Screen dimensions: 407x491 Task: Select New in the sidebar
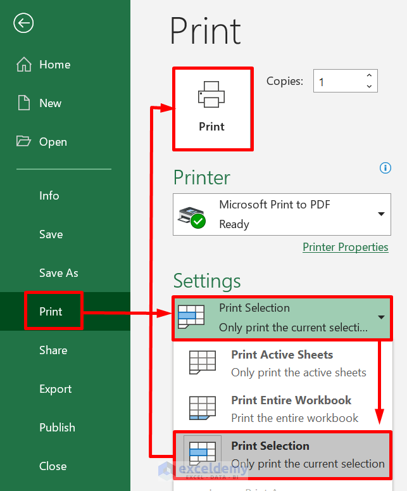50,103
